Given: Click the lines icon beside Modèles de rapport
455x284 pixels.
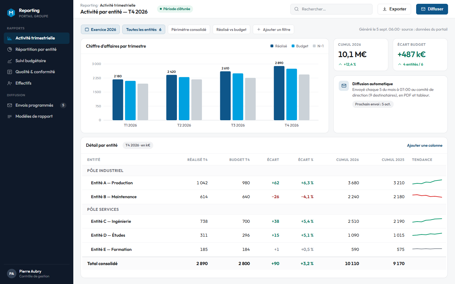Looking at the screenshot, I should (9, 116).
